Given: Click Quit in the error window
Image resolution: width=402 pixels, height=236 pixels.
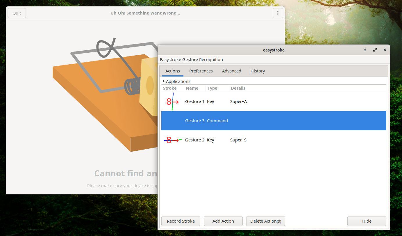Looking at the screenshot, I should [x=17, y=13].
